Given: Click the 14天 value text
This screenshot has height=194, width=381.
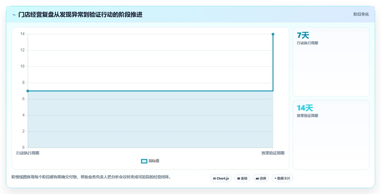Looking at the screenshot, I should coord(305,108).
